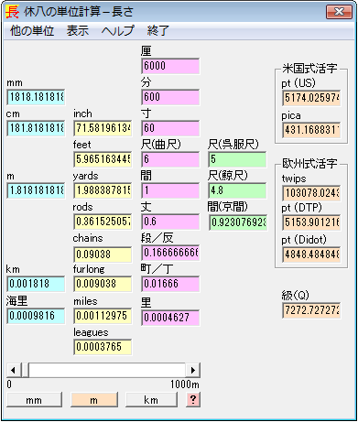The width and height of the screenshot is (358, 422).
Task: Click the mm value field
Action: 36,97
